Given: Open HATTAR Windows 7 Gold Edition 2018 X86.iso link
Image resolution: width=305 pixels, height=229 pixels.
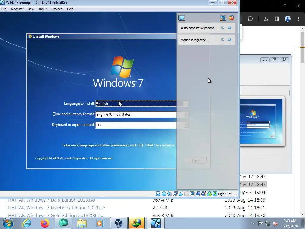Looking at the screenshot, I should pyautogui.click(x=56, y=215).
